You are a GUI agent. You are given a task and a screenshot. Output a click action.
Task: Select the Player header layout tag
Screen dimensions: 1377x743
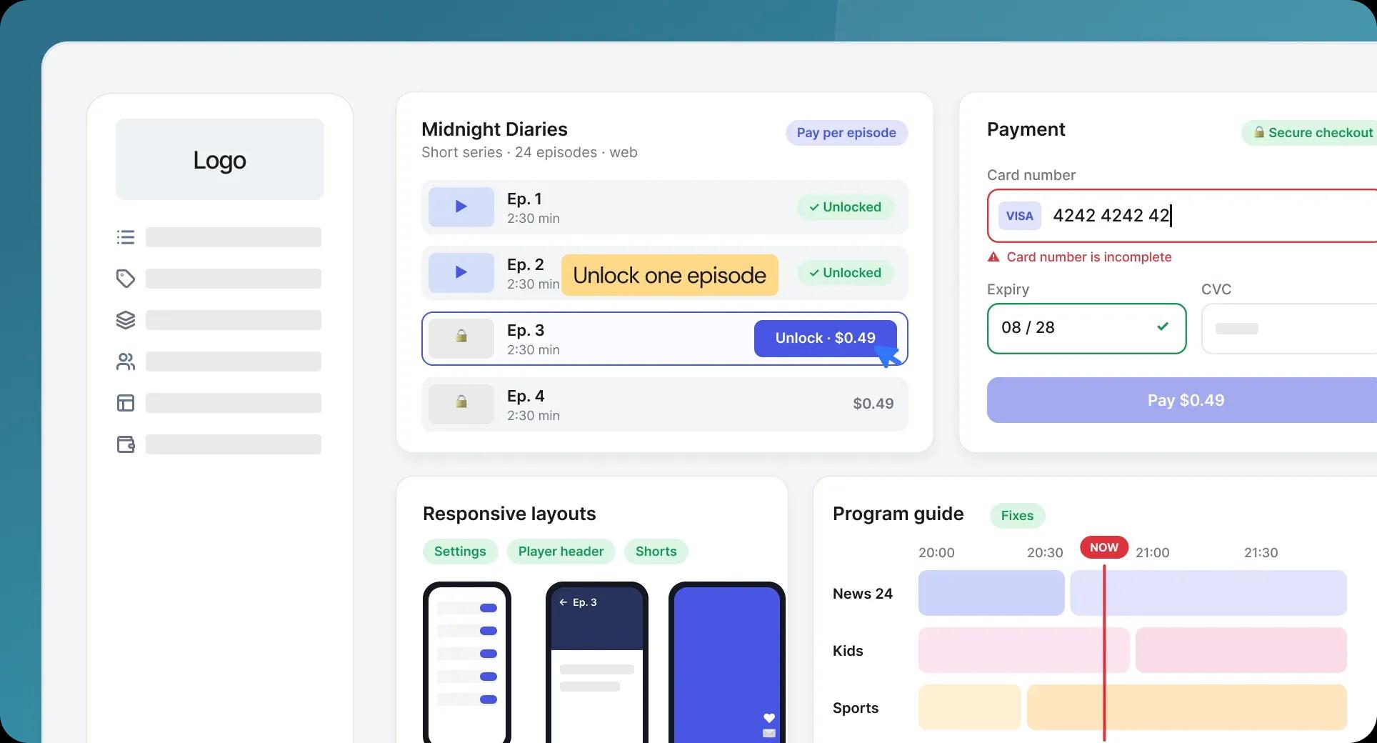point(561,552)
